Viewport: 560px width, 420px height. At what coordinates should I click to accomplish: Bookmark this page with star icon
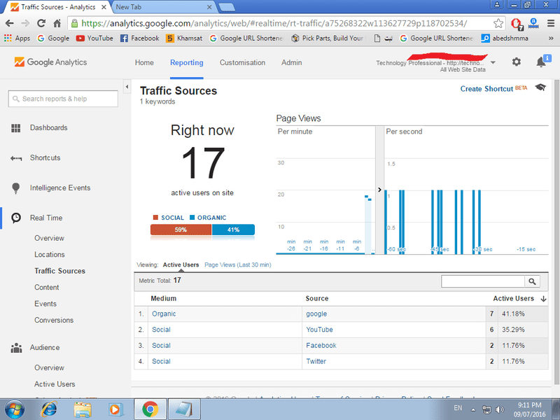click(x=498, y=22)
